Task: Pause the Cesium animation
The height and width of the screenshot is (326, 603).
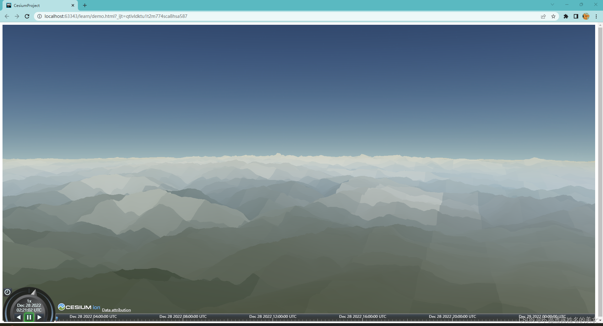Action: [x=29, y=317]
